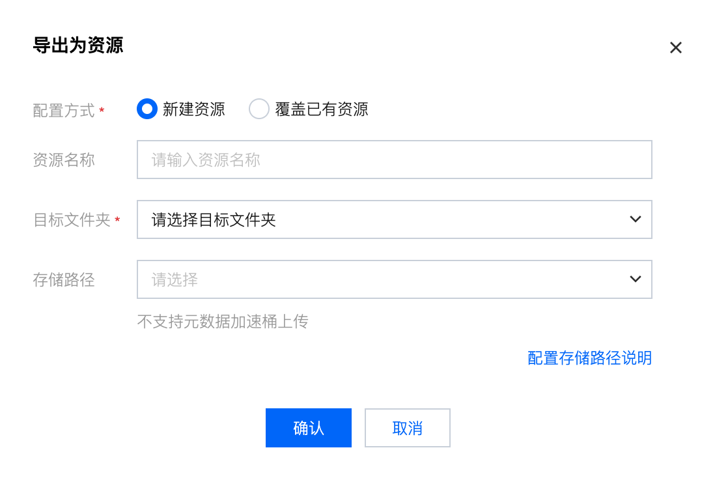Choose the 覆盖已有资源 radio option
This screenshot has height=478, width=715.
[259, 109]
